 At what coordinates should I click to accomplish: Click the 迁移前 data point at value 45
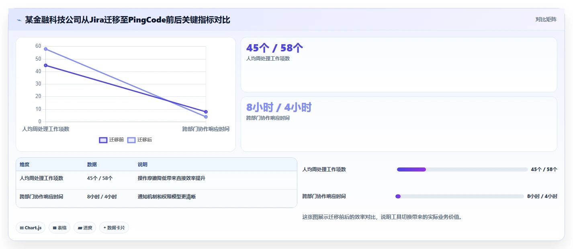click(46, 65)
